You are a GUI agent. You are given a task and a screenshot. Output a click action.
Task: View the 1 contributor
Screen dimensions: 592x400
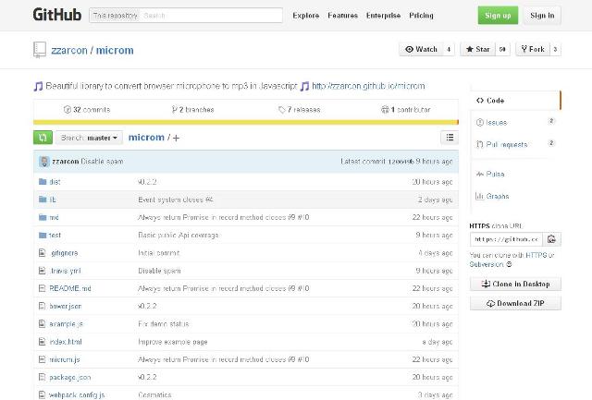click(x=406, y=110)
